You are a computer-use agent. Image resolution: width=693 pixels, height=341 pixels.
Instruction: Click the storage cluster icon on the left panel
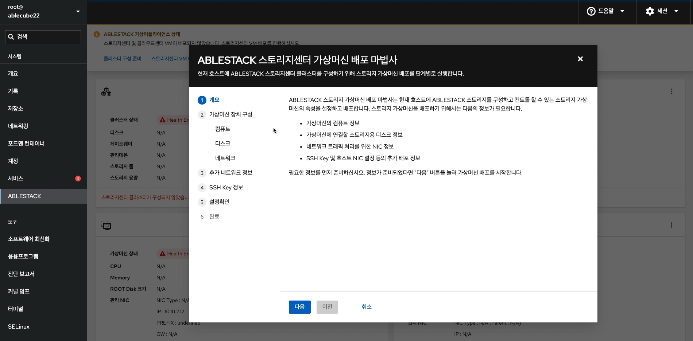point(107,92)
